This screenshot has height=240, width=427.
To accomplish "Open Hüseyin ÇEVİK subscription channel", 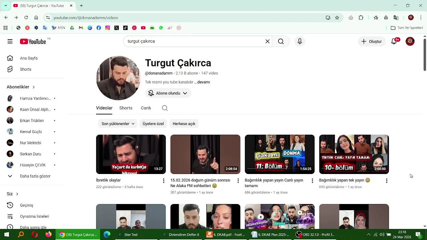I will coord(32,165).
